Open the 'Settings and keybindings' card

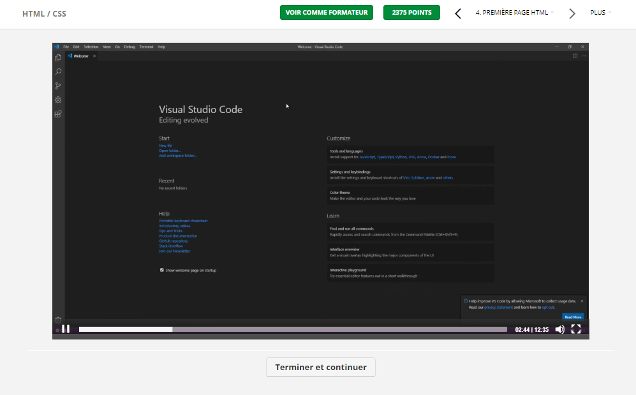(x=410, y=175)
